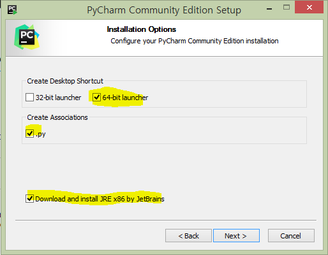Toggle the .py association checkbox

click(x=29, y=134)
